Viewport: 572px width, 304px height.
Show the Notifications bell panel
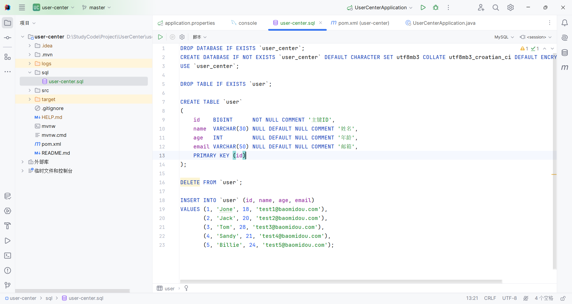[x=565, y=23]
